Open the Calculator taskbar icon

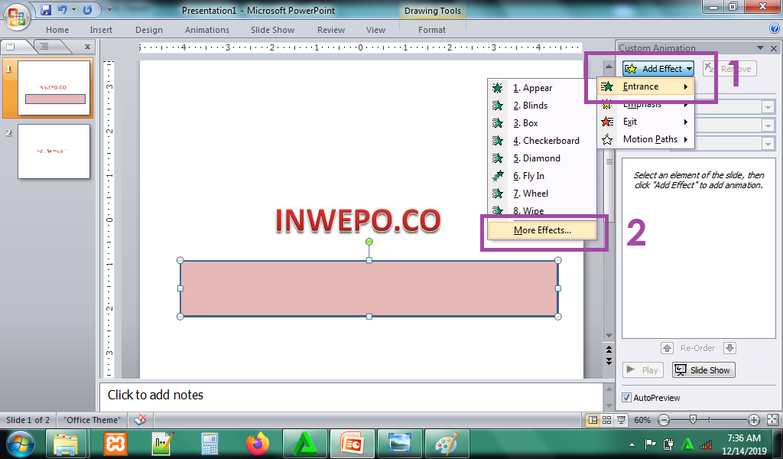point(210,444)
